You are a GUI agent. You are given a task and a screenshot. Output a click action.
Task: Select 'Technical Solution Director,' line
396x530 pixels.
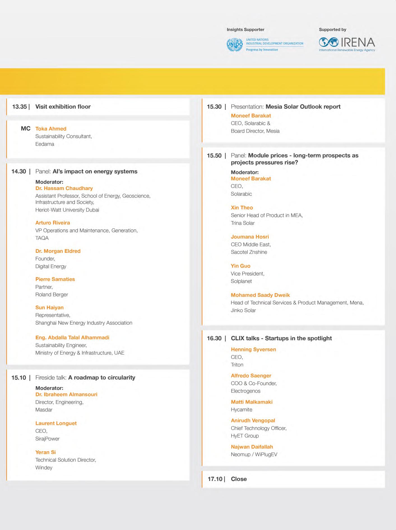66,460
